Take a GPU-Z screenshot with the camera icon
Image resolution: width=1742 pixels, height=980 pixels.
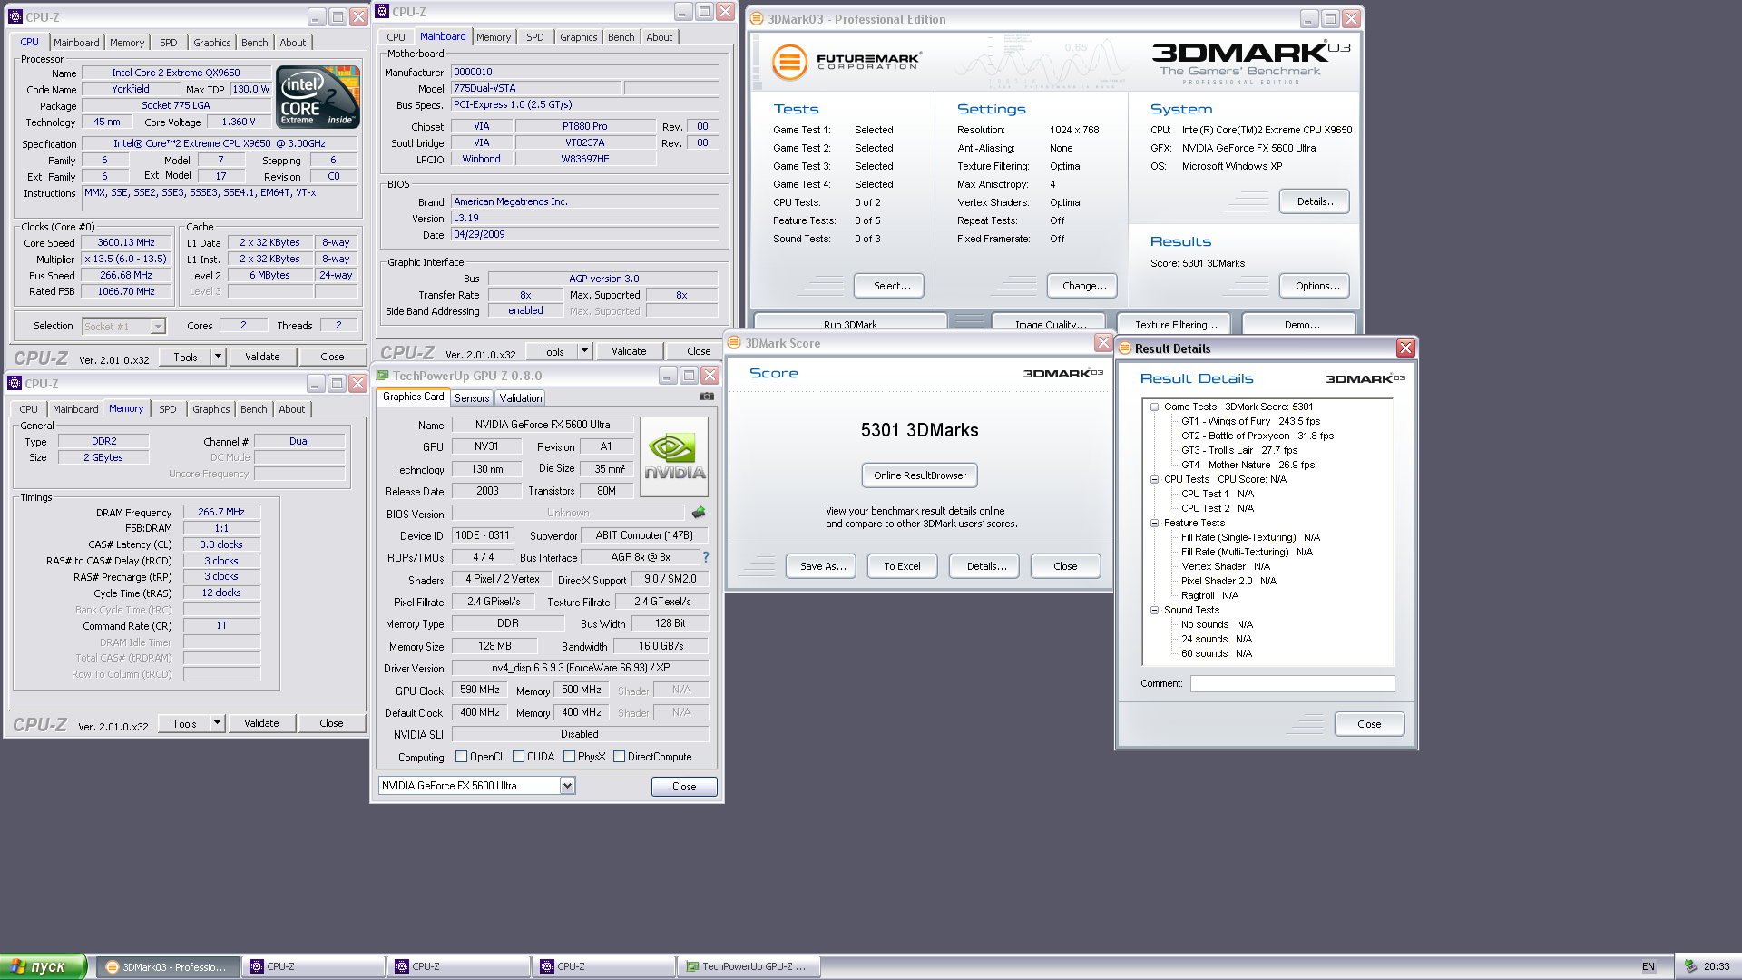point(707,397)
